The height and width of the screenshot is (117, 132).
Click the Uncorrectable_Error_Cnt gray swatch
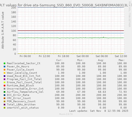point(5,89)
